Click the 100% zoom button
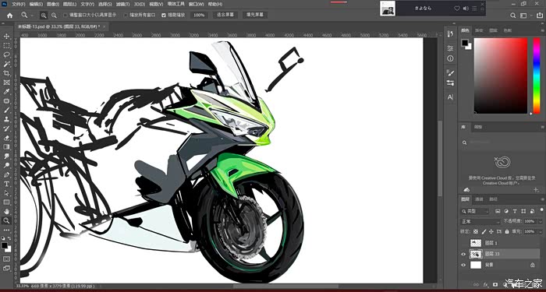The width and height of the screenshot is (546, 292). (x=199, y=16)
